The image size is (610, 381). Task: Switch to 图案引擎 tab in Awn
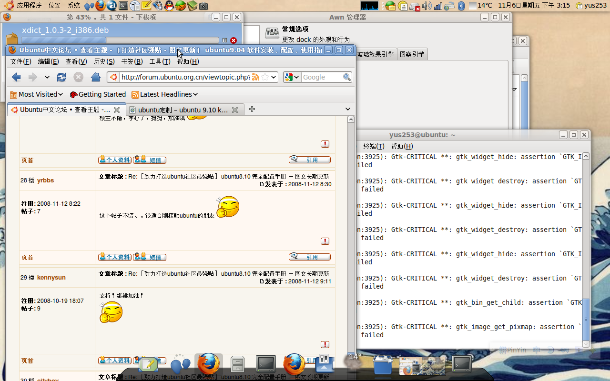pyautogui.click(x=412, y=54)
